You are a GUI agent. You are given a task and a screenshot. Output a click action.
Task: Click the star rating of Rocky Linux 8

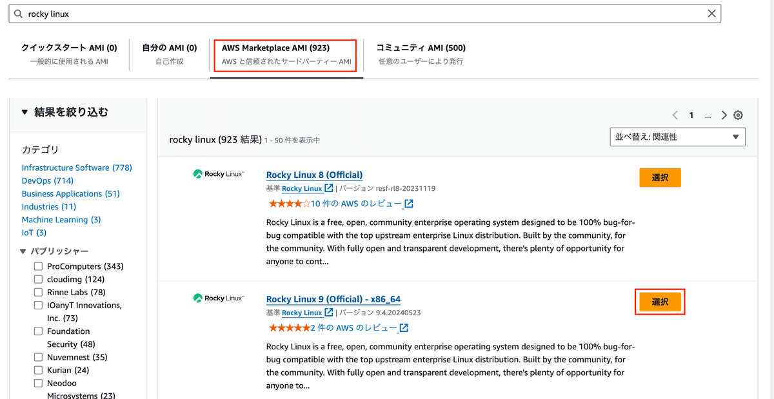(290, 204)
